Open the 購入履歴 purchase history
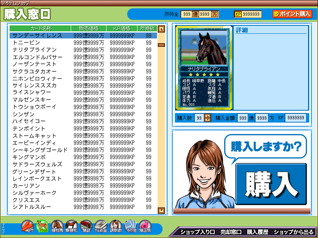This screenshot has width=318, height=238. pos(257,232)
